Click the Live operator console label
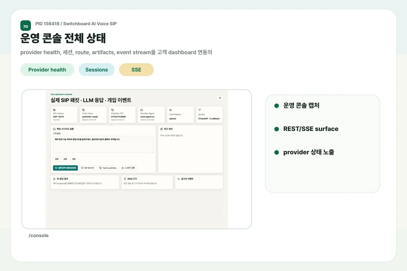This screenshot has width=407, height=271. (61, 94)
